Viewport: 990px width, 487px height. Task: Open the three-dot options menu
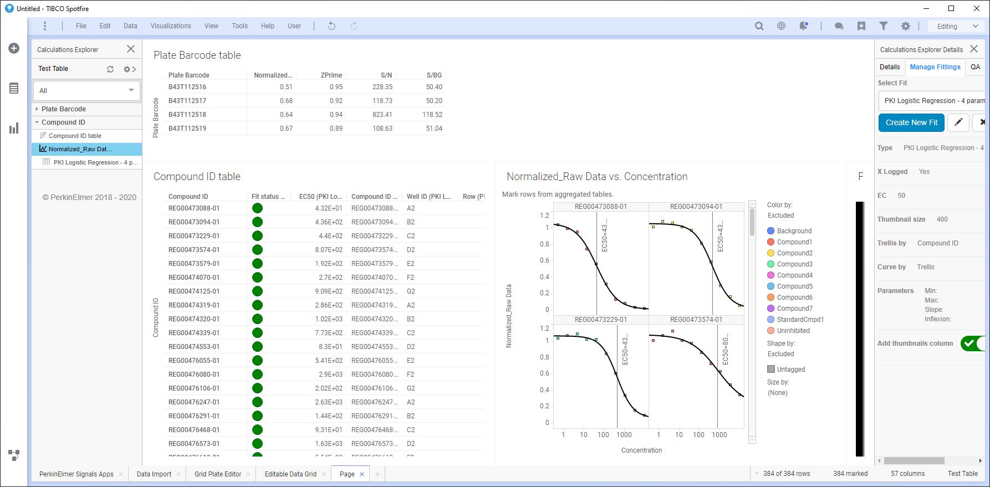[x=45, y=26]
